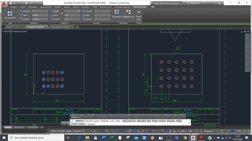
Task: Toggle MODELP model space button
Action: (x=77, y=131)
